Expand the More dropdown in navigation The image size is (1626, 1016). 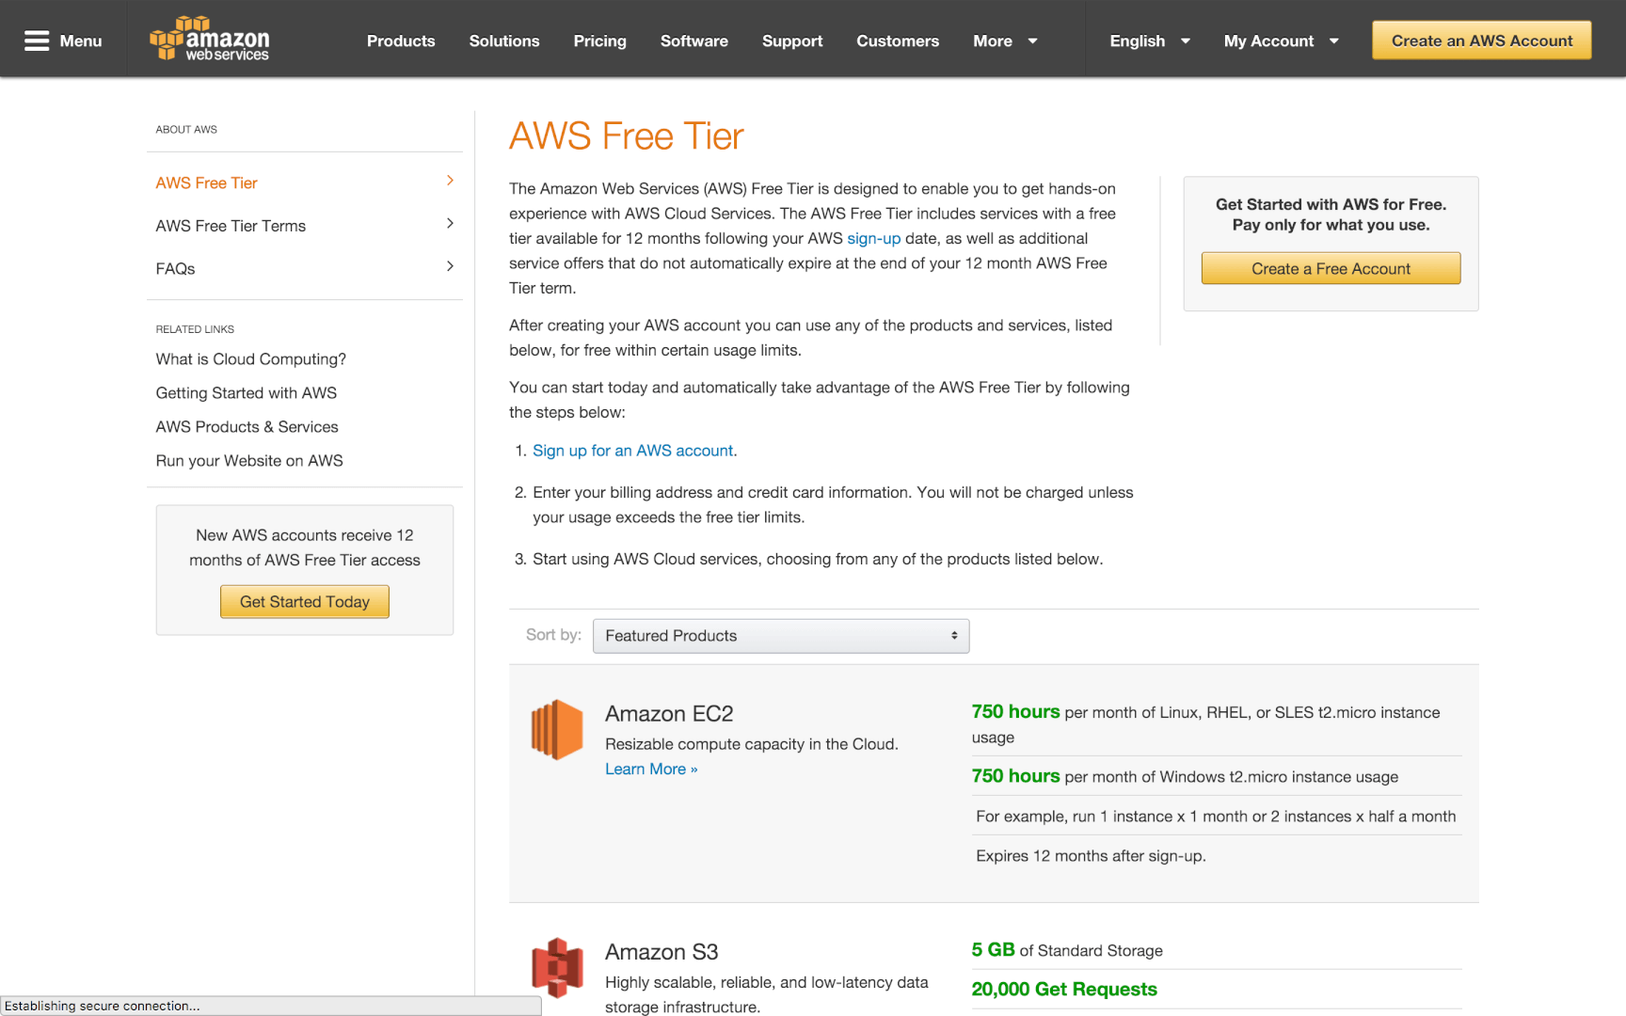[x=1005, y=41]
